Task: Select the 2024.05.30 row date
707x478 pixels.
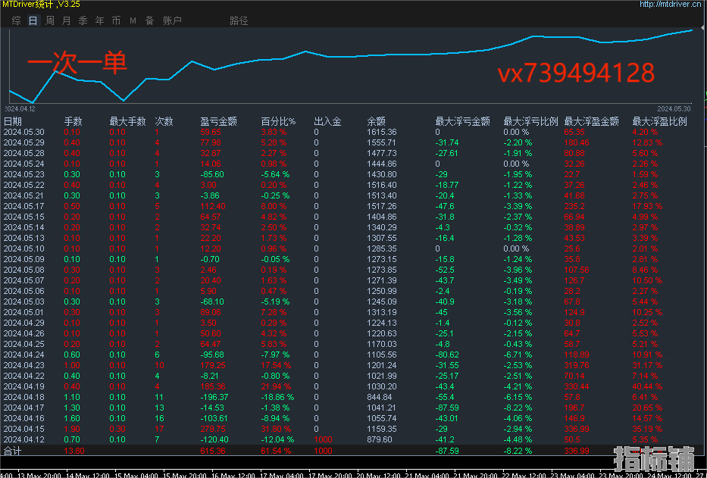Action: pyautogui.click(x=23, y=132)
